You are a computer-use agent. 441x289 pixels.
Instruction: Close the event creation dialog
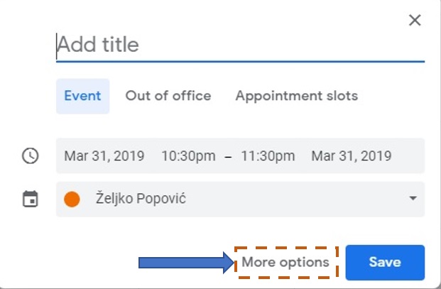[x=415, y=21]
